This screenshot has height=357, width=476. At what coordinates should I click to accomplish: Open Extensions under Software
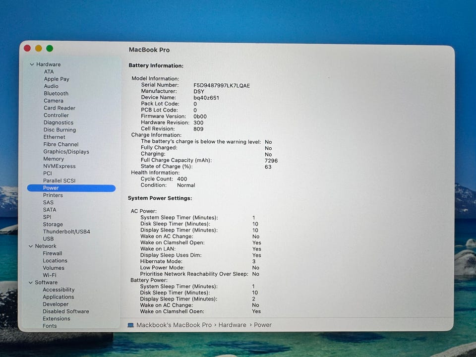(56, 319)
